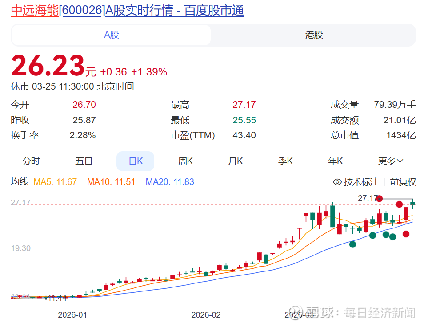Click the 成交额 value 21.01亿

tap(400, 120)
